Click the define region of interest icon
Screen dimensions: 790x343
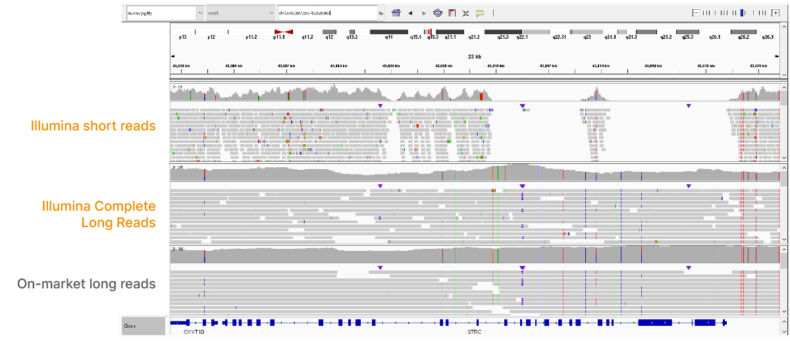[452, 13]
